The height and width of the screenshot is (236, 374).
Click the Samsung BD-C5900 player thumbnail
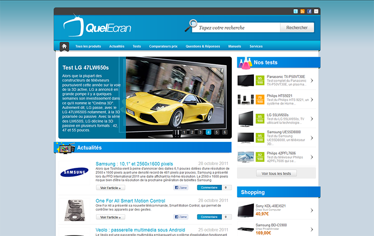246,230
